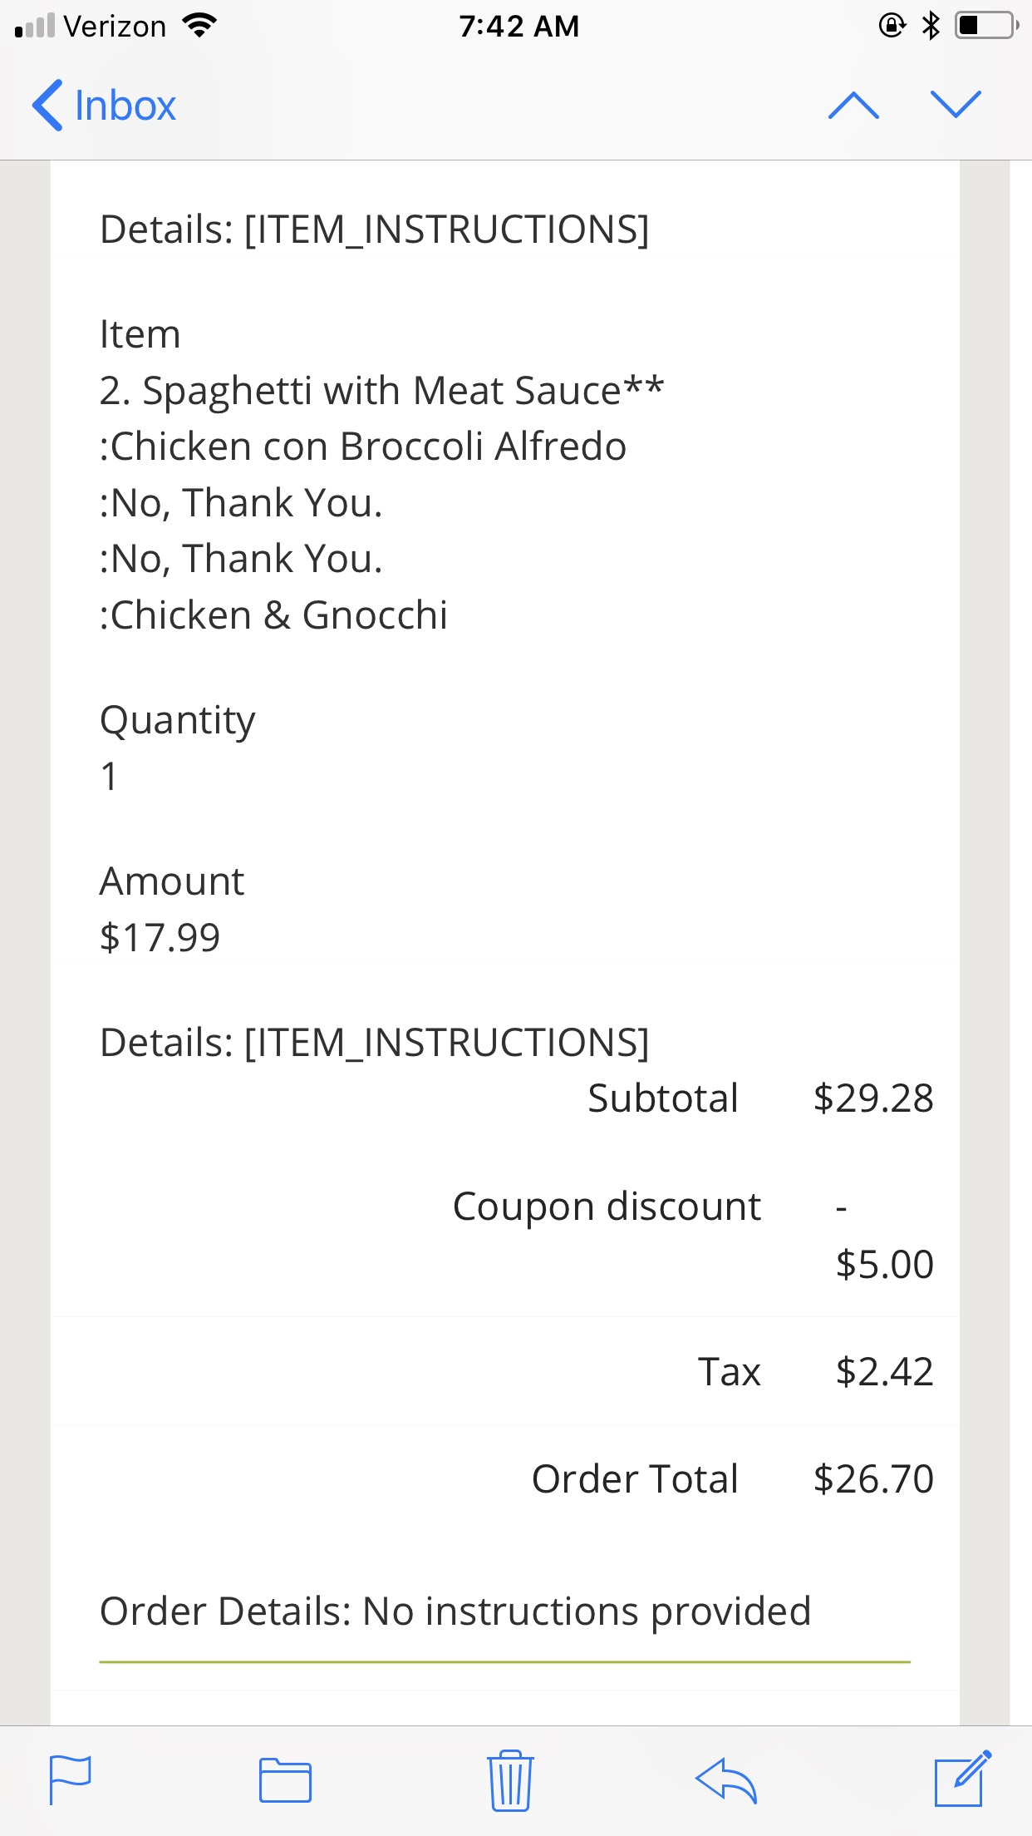Screen dimensions: 1032x1836
Task: Tap the Spaghetti with Meat Sauce item
Action: click(381, 391)
